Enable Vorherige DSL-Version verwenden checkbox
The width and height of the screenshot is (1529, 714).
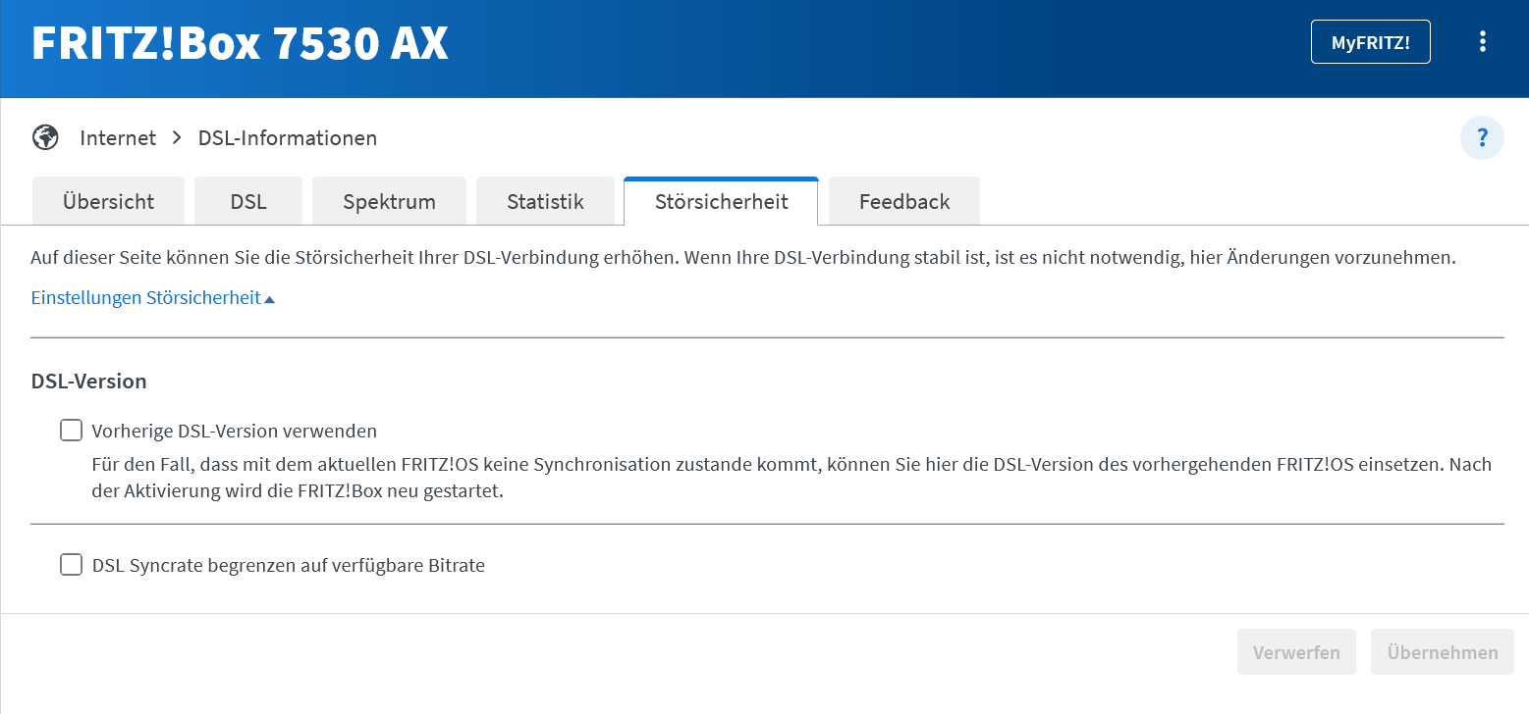(71, 430)
